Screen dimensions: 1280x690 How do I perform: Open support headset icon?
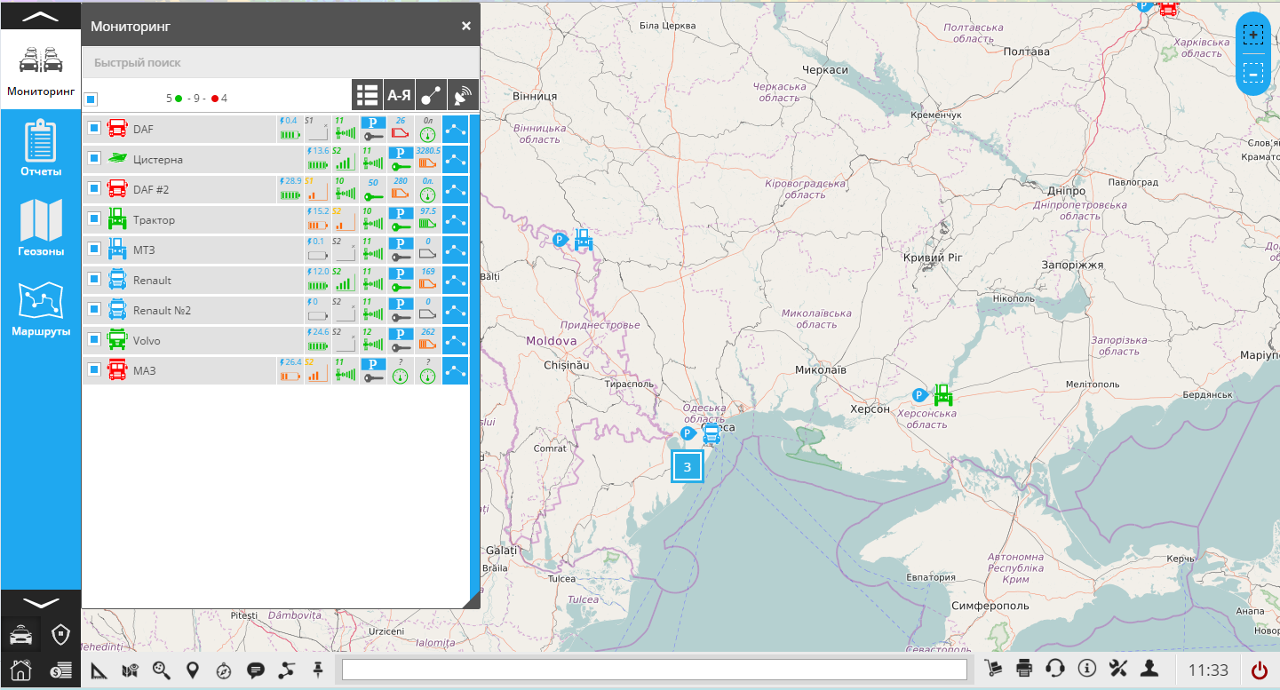pyautogui.click(x=1055, y=670)
